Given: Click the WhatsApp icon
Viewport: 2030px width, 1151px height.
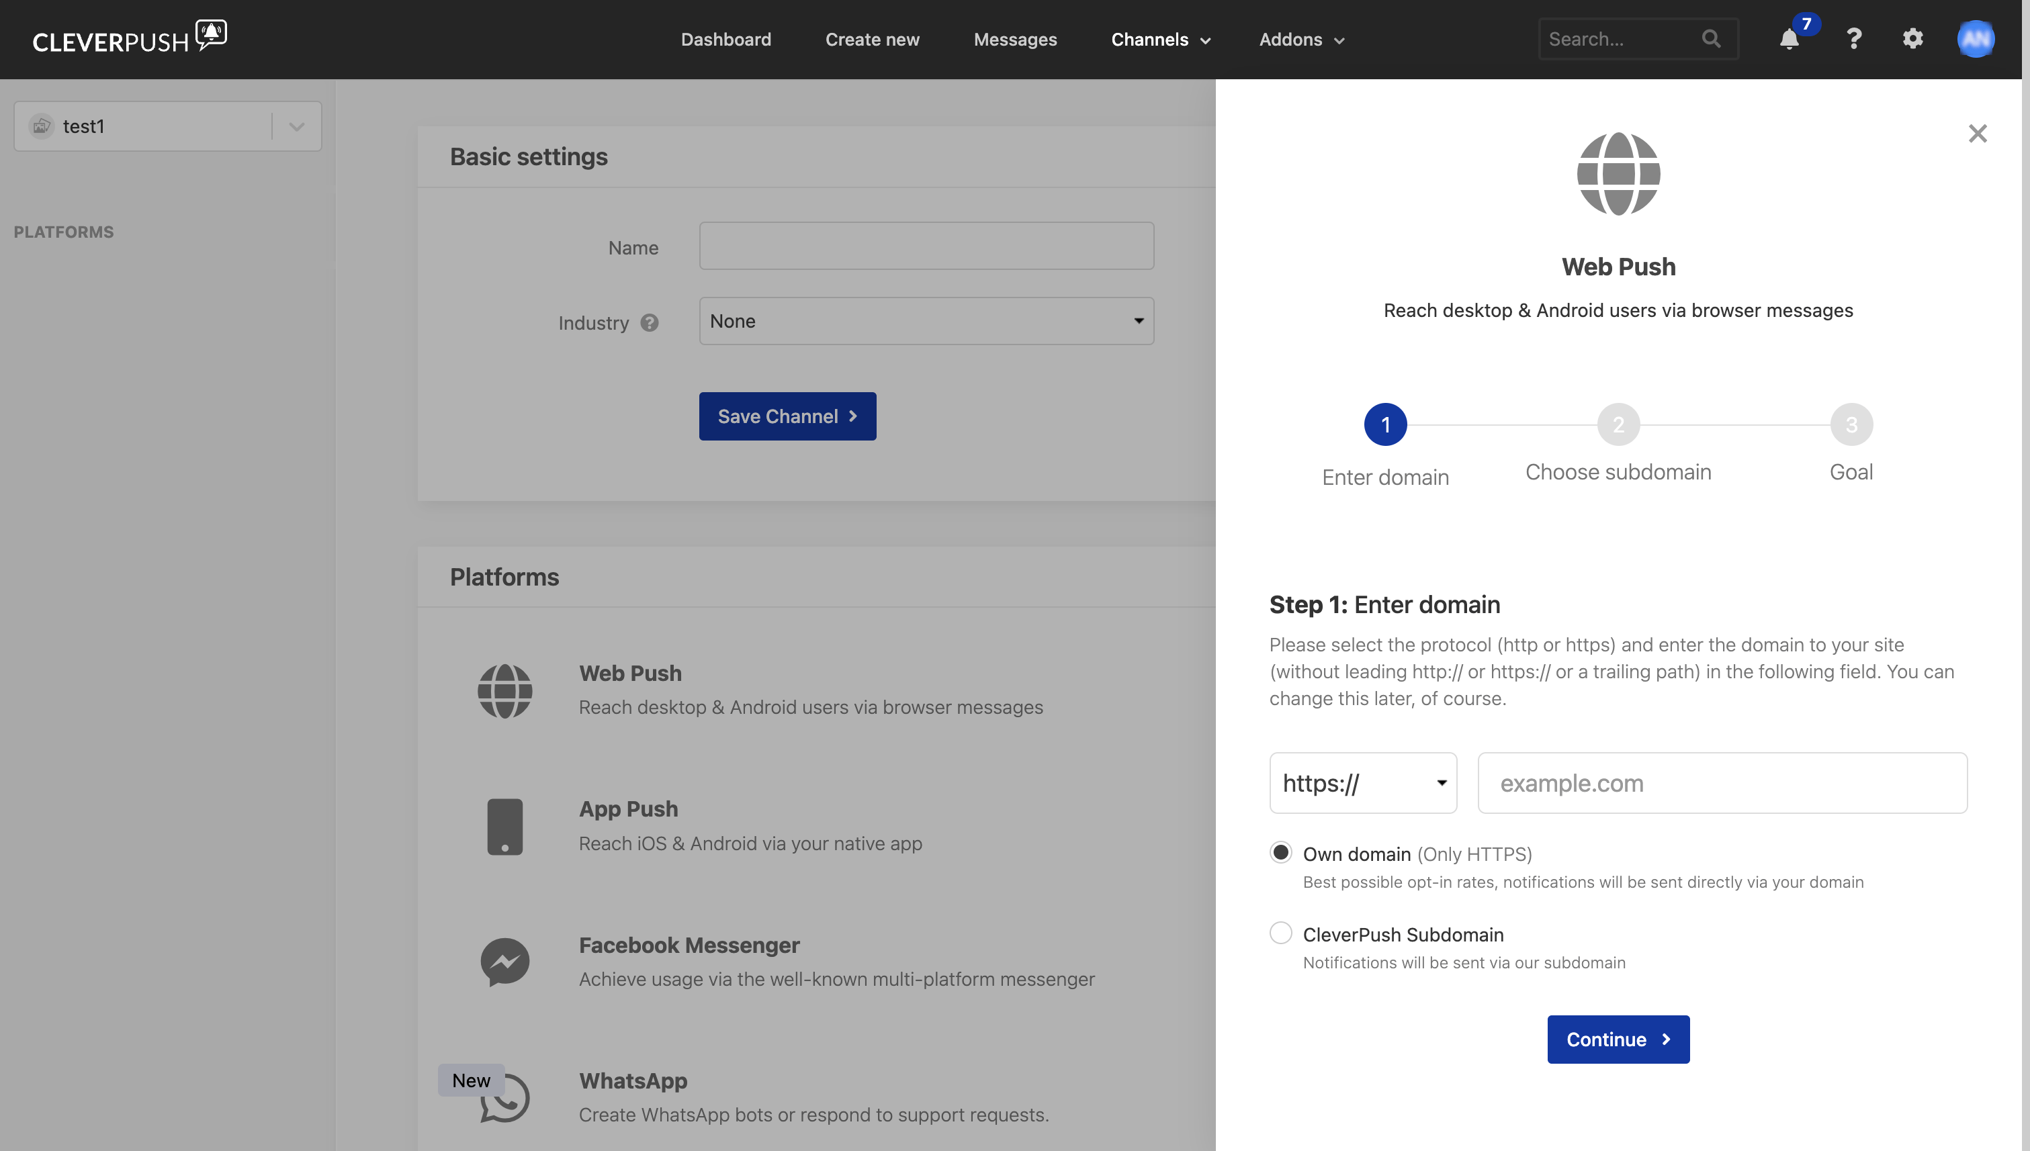Looking at the screenshot, I should pos(504,1097).
